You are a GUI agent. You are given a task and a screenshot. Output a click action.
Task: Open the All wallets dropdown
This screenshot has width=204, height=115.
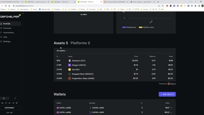click(x=62, y=51)
